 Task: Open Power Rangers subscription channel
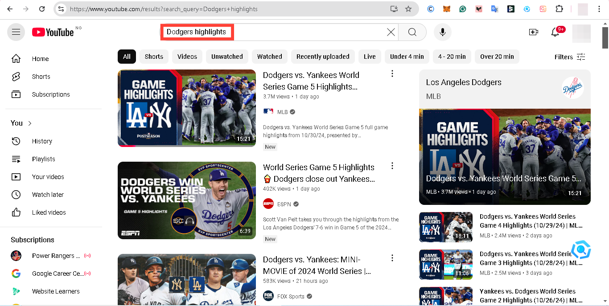click(x=53, y=256)
